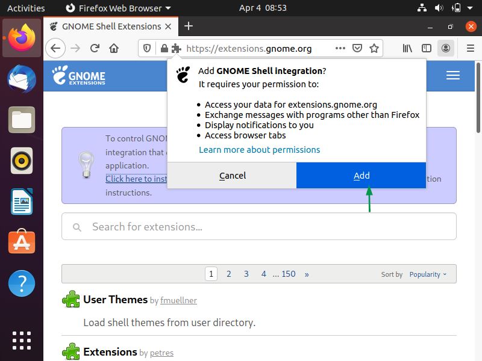Image resolution: width=482 pixels, height=361 pixels.
Task: Open the Firefox home page
Action: point(114,48)
